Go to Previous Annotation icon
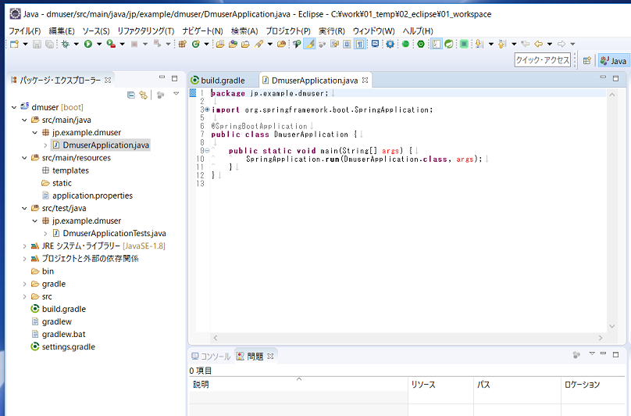 (502, 44)
